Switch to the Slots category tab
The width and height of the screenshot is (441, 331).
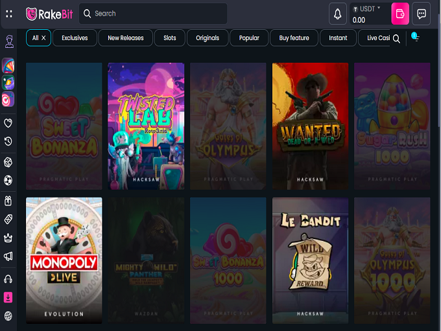click(x=169, y=38)
